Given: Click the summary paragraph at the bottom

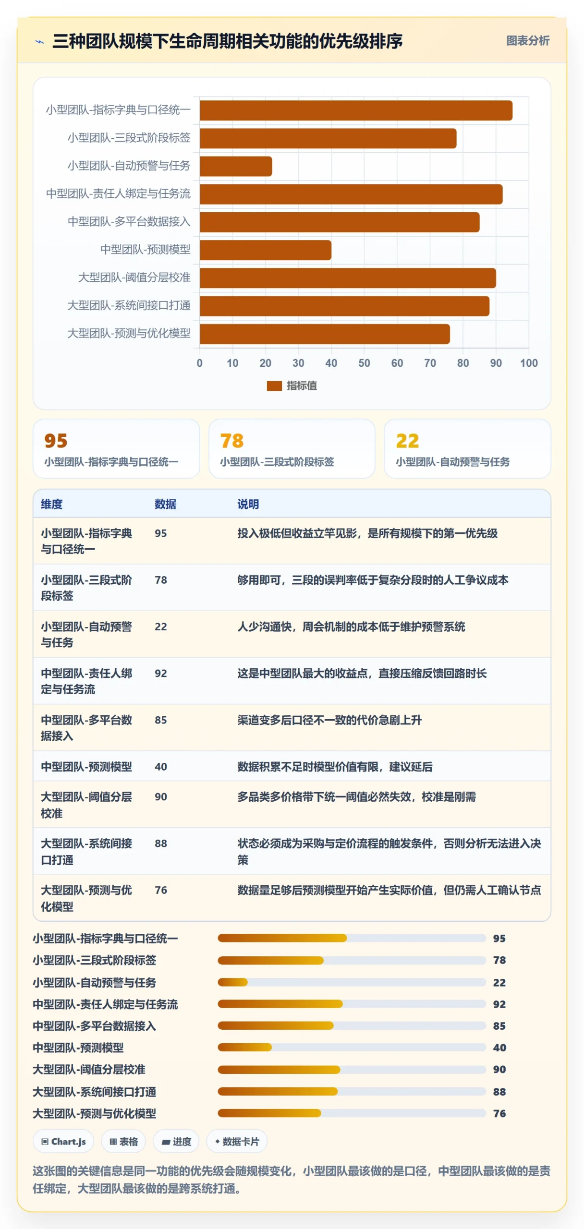Looking at the screenshot, I should 292,1180.
